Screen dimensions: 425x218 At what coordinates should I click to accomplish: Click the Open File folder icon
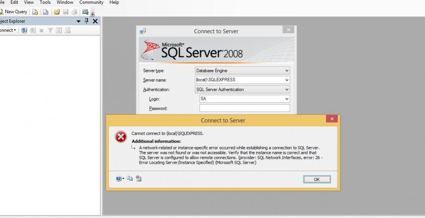[x=57, y=12]
